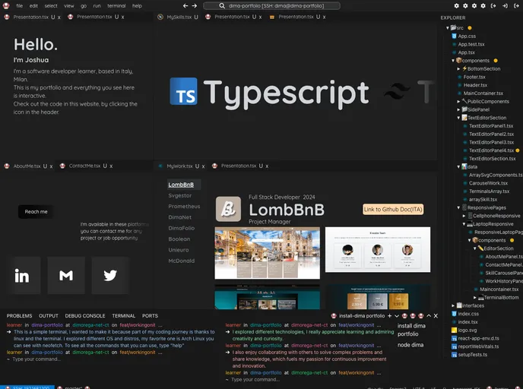Close the AboutMe.tsx tab

click(51, 166)
